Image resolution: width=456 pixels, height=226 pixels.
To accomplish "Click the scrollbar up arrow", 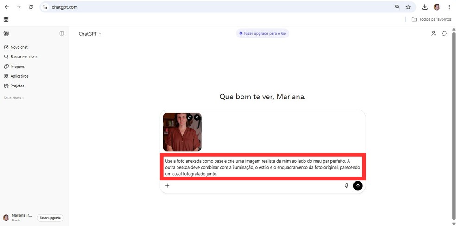I will click(454, 29).
